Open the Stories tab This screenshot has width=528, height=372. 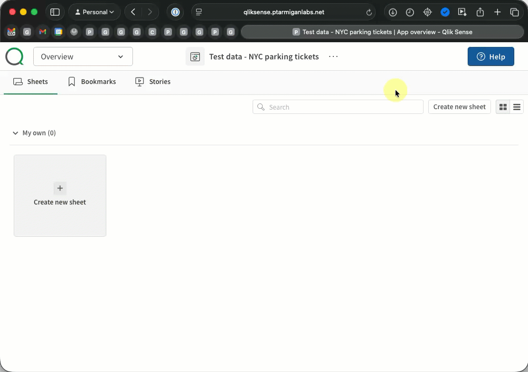pyautogui.click(x=153, y=82)
